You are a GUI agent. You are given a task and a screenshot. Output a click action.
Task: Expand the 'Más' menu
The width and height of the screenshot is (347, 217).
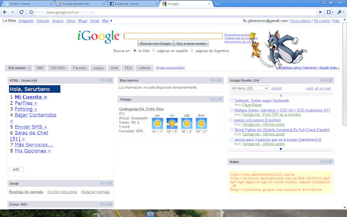click(107, 21)
